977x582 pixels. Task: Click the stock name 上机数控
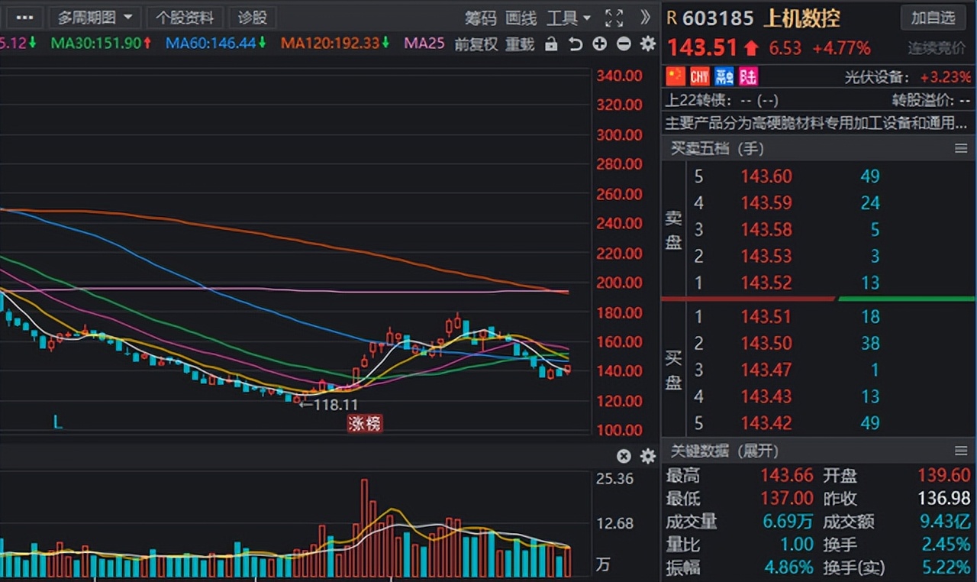click(x=801, y=18)
